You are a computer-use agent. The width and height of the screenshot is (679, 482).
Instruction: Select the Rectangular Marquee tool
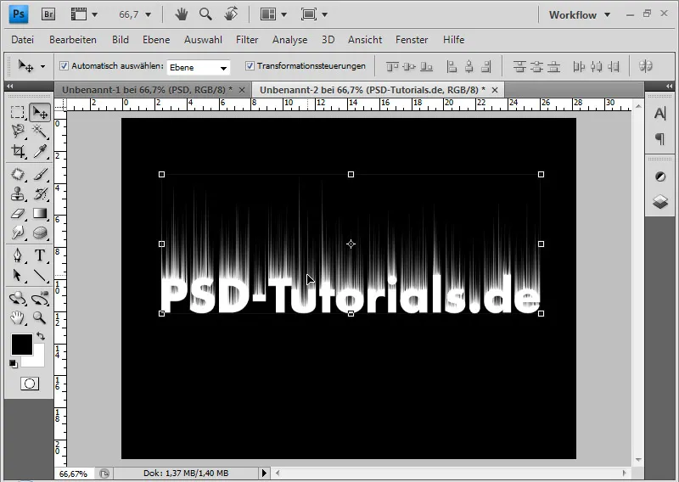17,113
